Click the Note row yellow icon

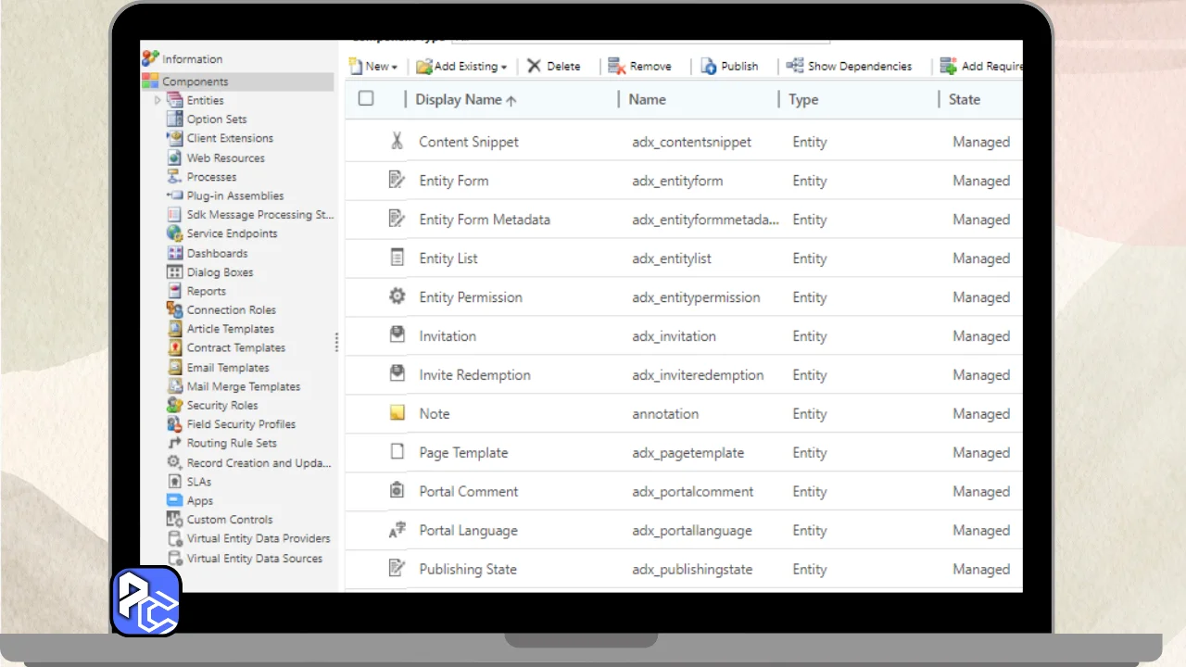(397, 413)
